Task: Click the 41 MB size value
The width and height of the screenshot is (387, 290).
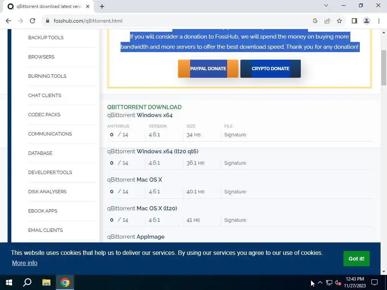Action: point(193,220)
